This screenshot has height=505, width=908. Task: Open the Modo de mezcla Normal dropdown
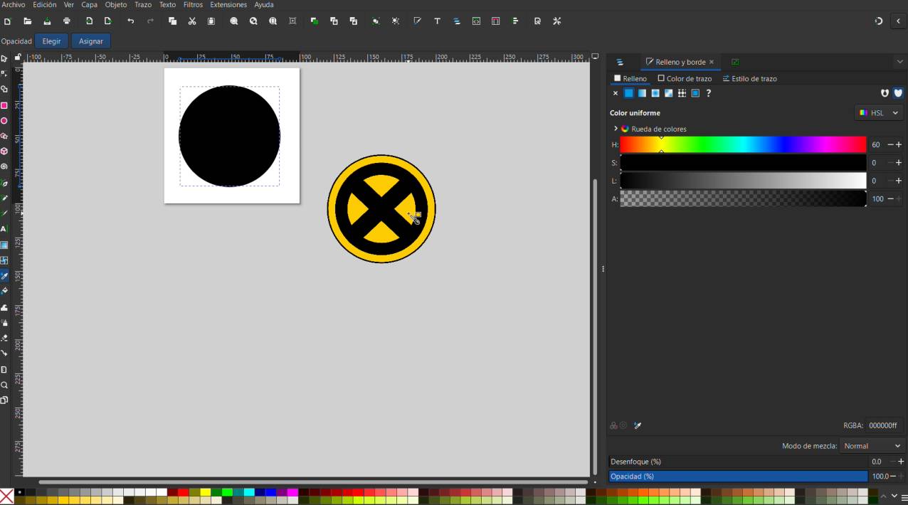pyautogui.click(x=872, y=446)
